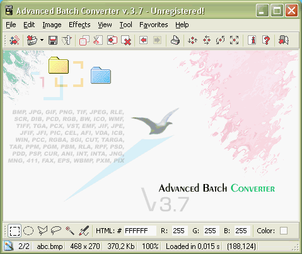This screenshot has height=254, width=302.
Task: Click the '100%' zoom level in status bar
Action: tap(150, 246)
